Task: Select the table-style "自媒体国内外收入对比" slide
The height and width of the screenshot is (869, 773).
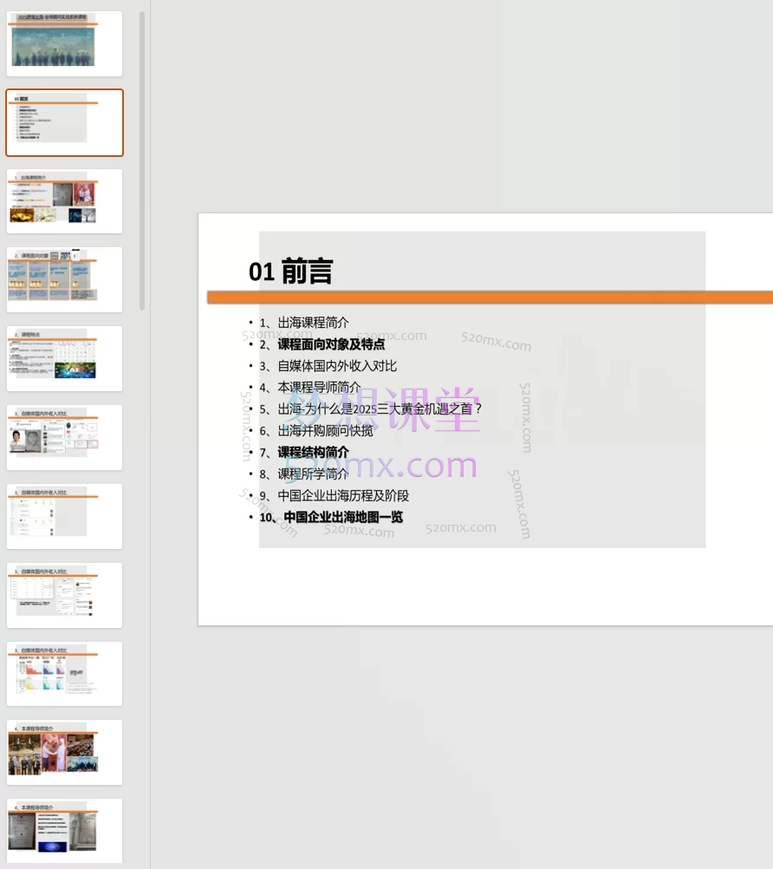Action: pos(64,594)
